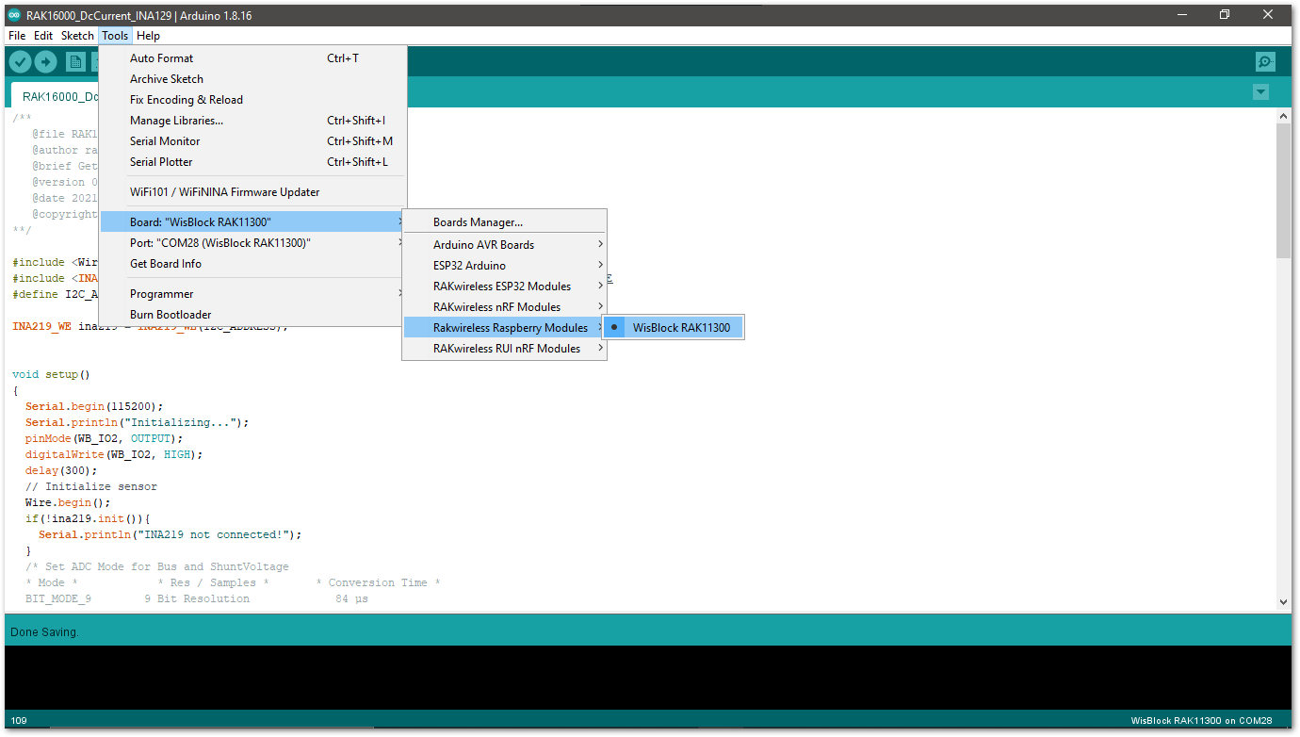
Task: Click the BIT_MODE_9 comment line
Action: 197,599
